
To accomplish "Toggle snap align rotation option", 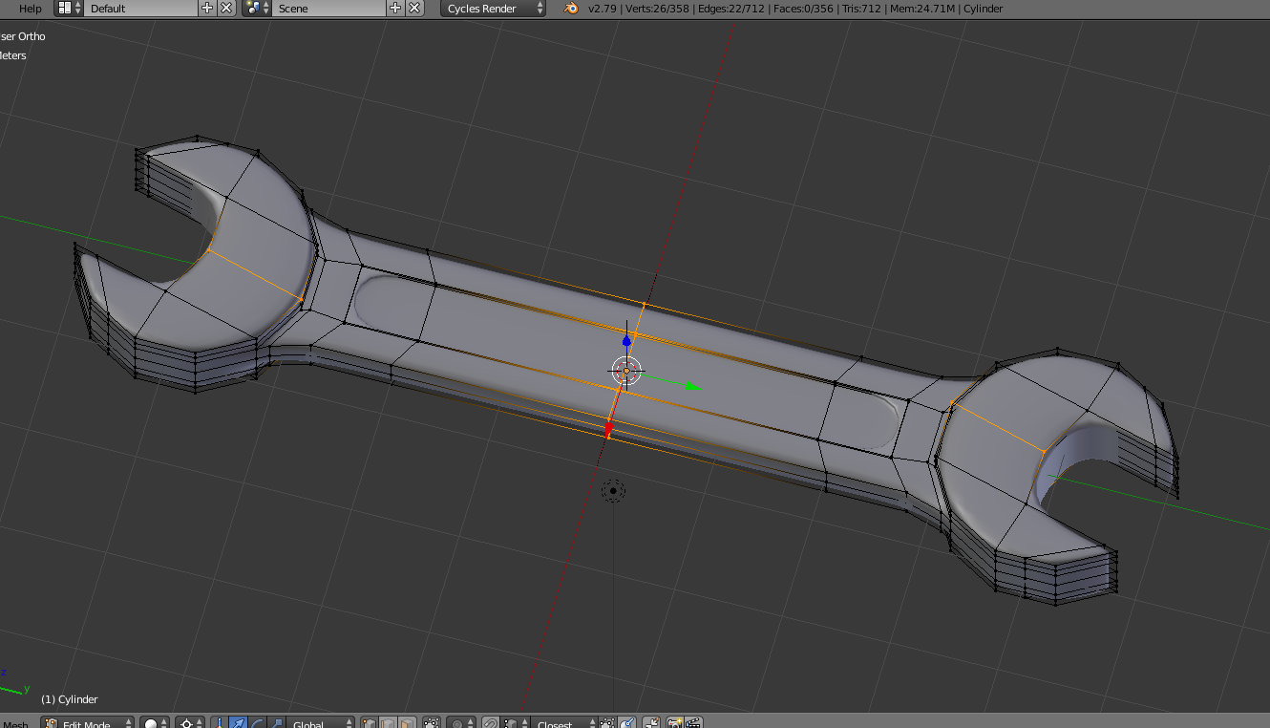I will click(627, 723).
